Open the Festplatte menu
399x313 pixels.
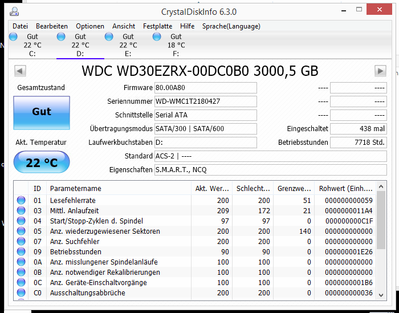point(157,26)
